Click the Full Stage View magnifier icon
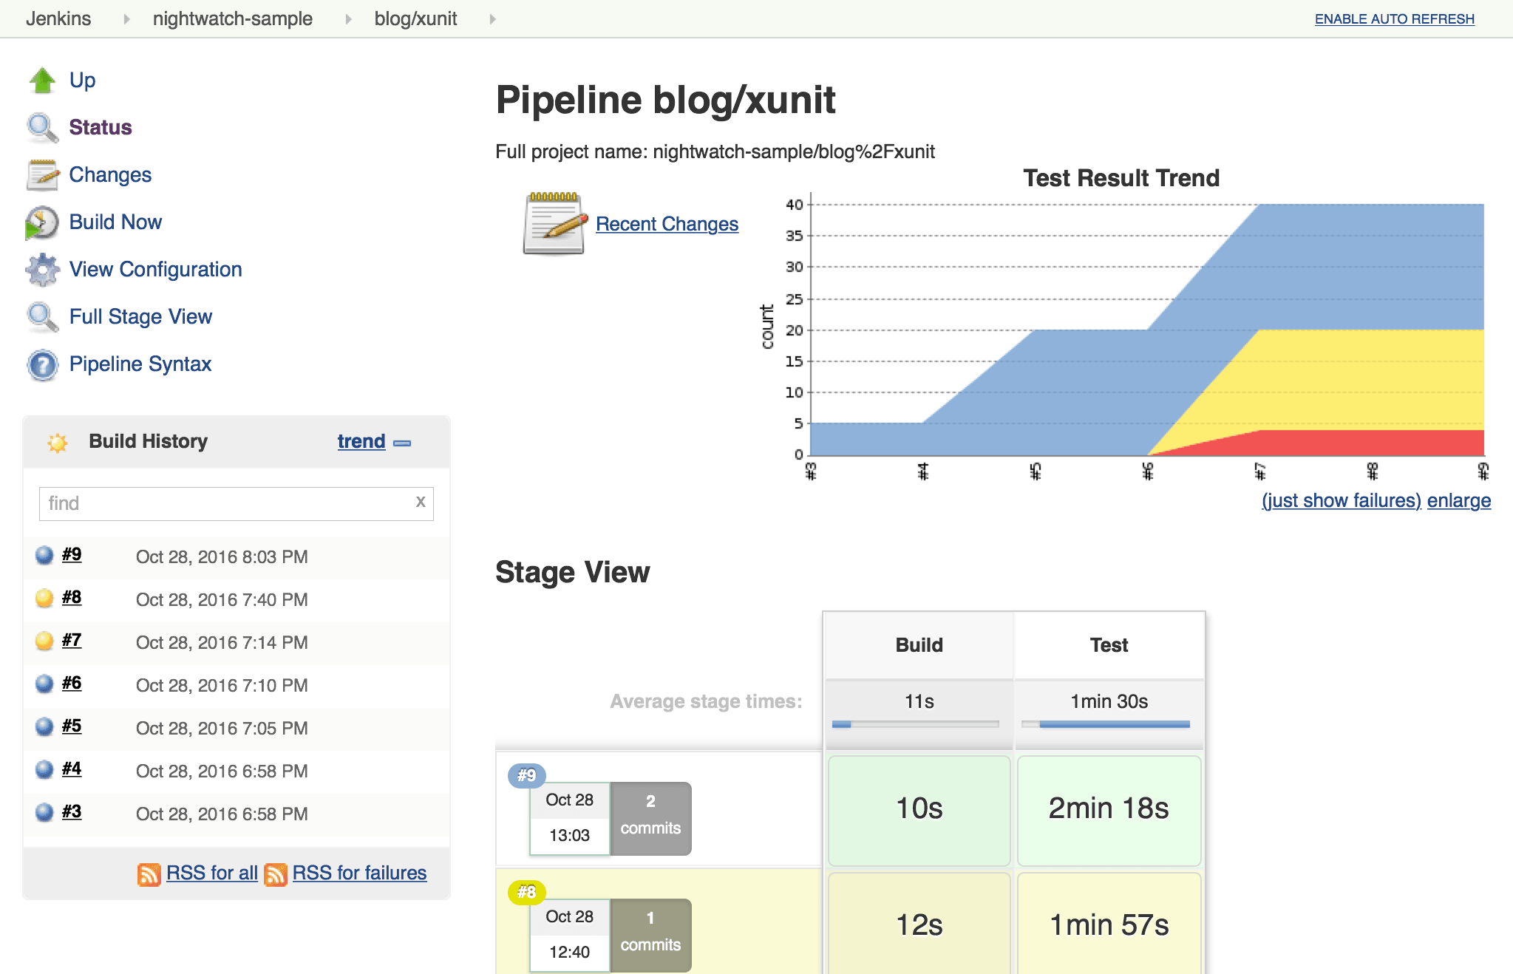 pyautogui.click(x=42, y=317)
